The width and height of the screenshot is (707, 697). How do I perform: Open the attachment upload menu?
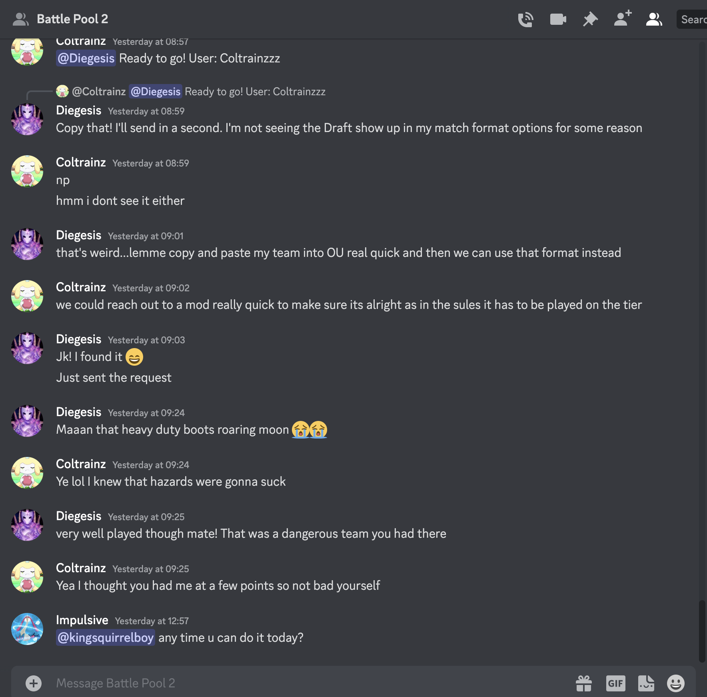coord(34,683)
